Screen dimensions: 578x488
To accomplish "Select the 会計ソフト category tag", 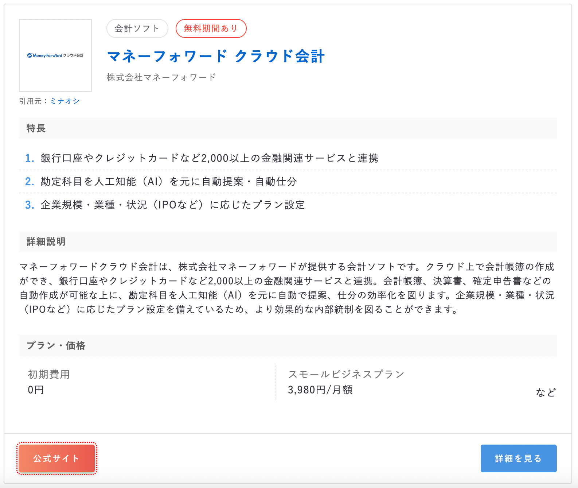I will pyautogui.click(x=137, y=28).
